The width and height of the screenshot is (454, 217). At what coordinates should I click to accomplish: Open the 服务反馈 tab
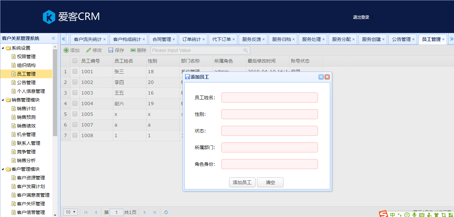coord(251,39)
